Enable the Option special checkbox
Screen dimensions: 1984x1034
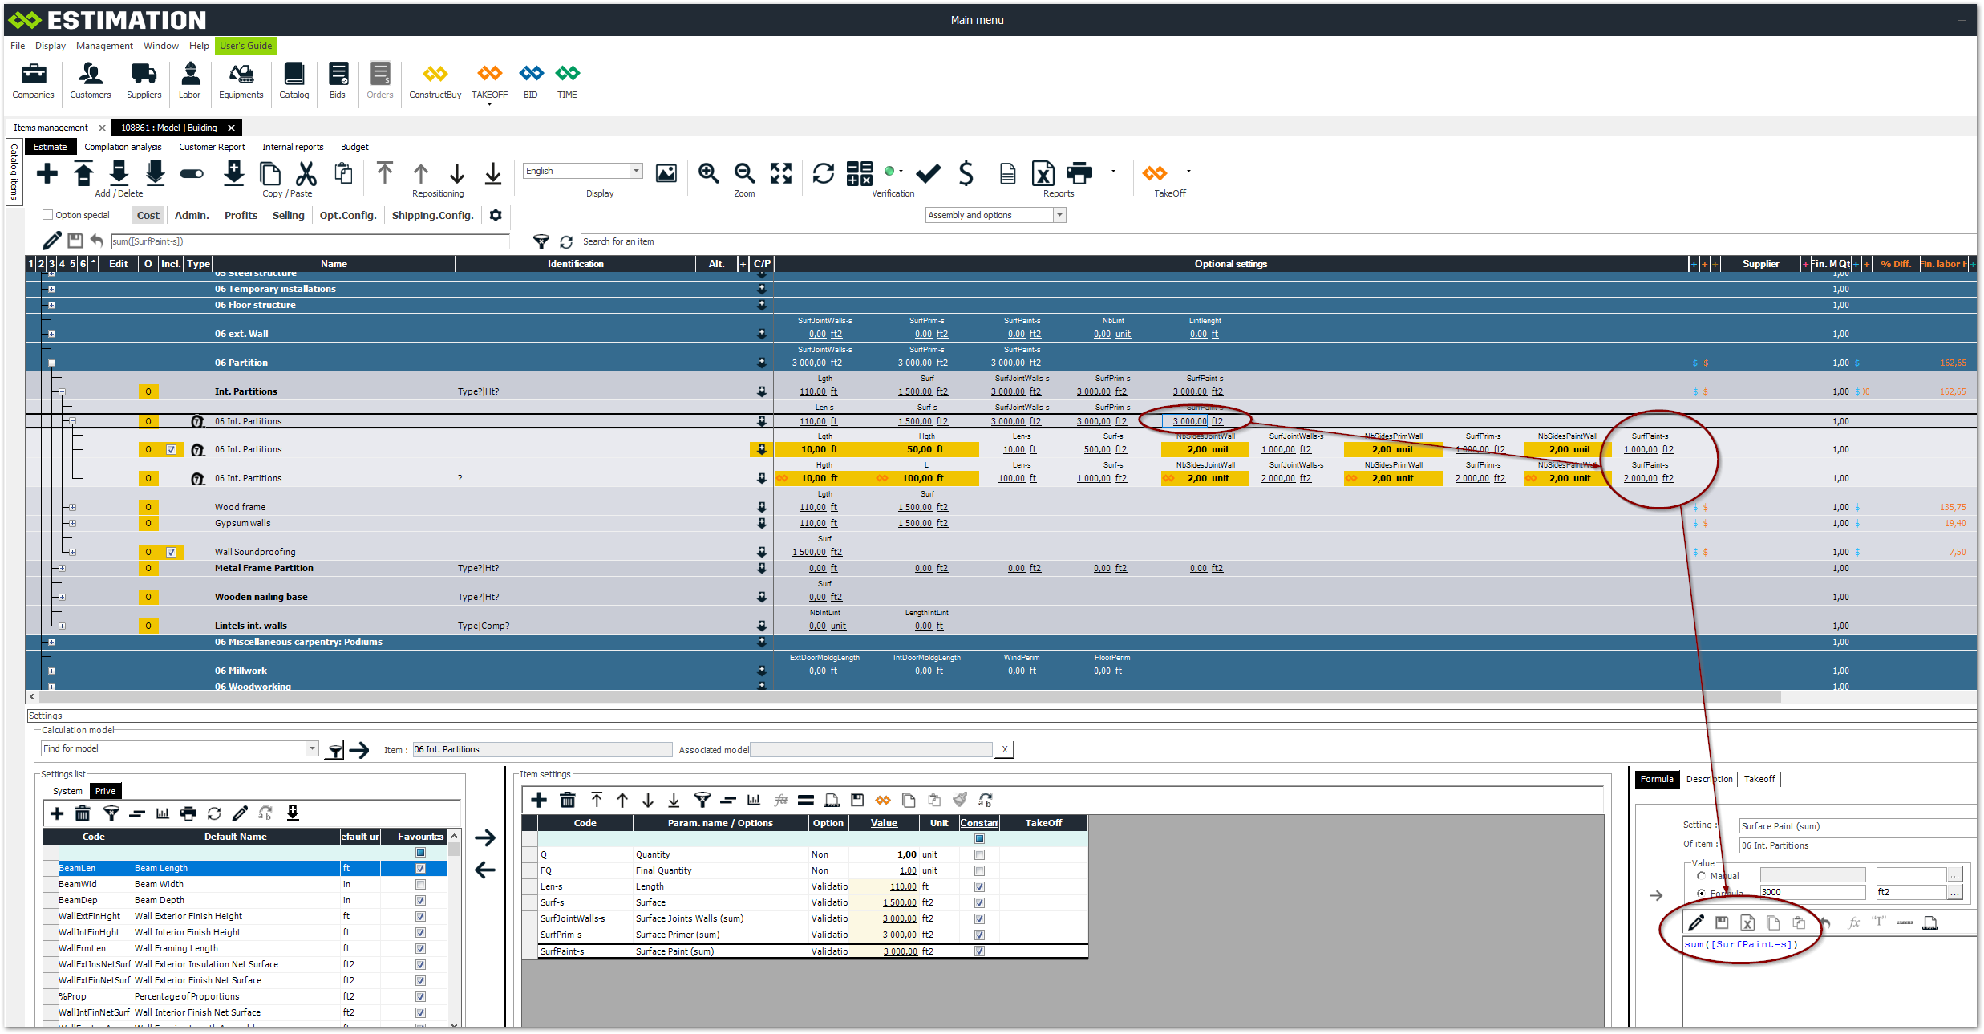(48, 215)
